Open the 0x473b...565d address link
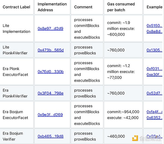Viewport: 164px width, 144px height. click(x=51, y=50)
